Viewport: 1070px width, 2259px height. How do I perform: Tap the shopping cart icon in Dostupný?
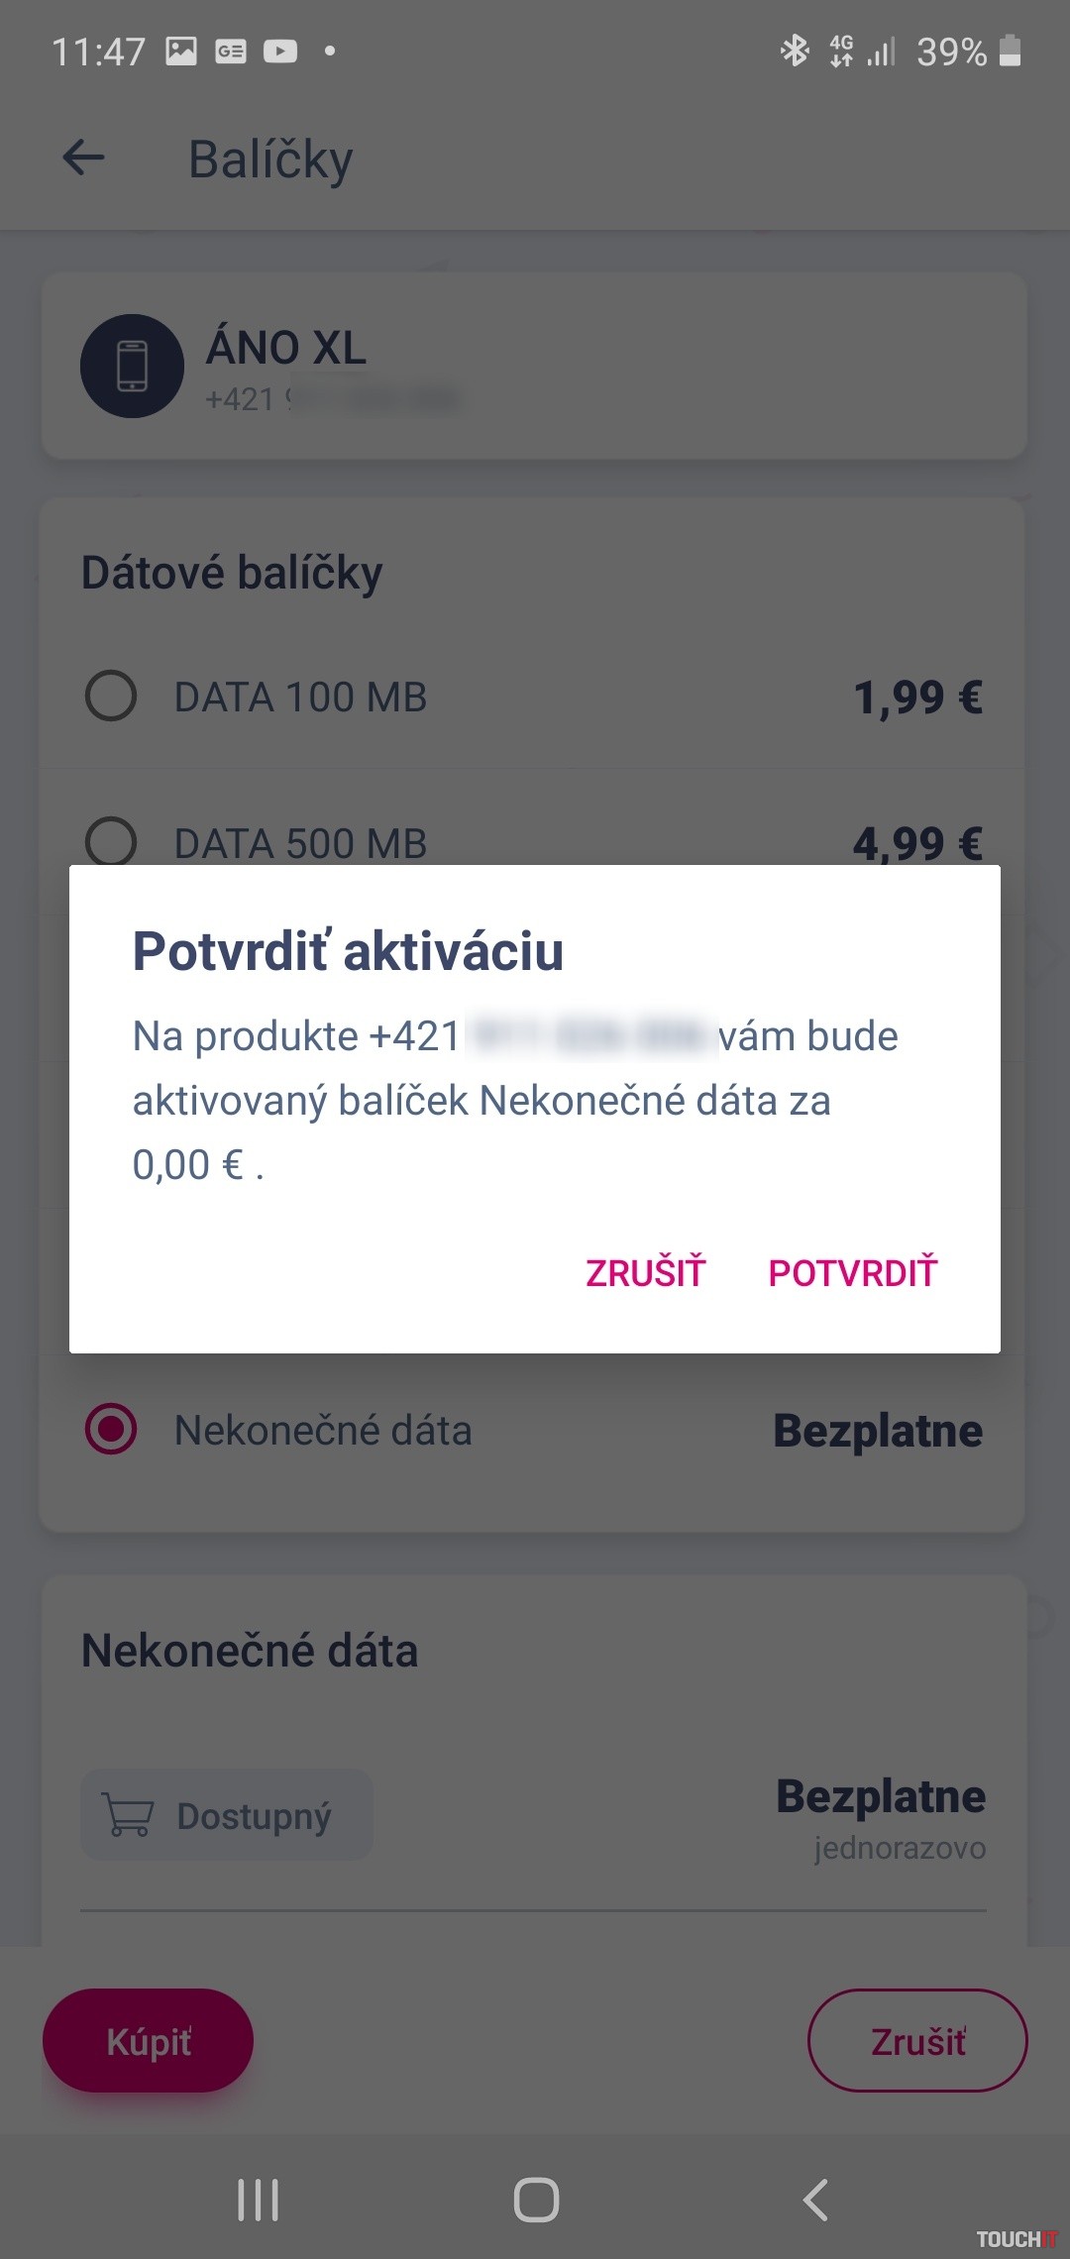pyautogui.click(x=128, y=1815)
